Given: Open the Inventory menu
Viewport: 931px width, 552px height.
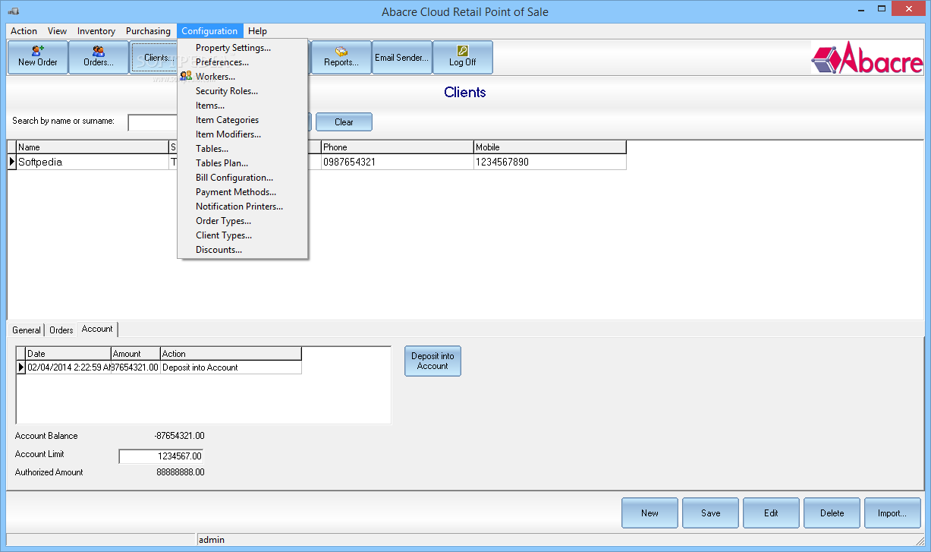Looking at the screenshot, I should click(96, 31).
